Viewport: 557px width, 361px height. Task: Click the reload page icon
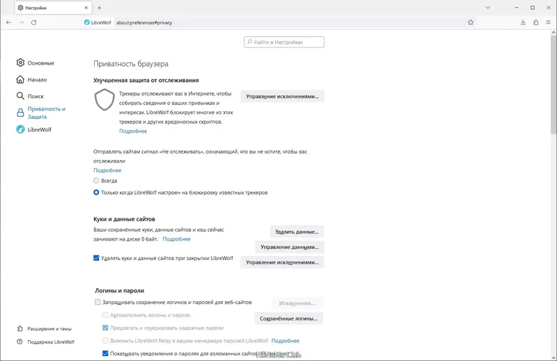(x=33, y=22)
